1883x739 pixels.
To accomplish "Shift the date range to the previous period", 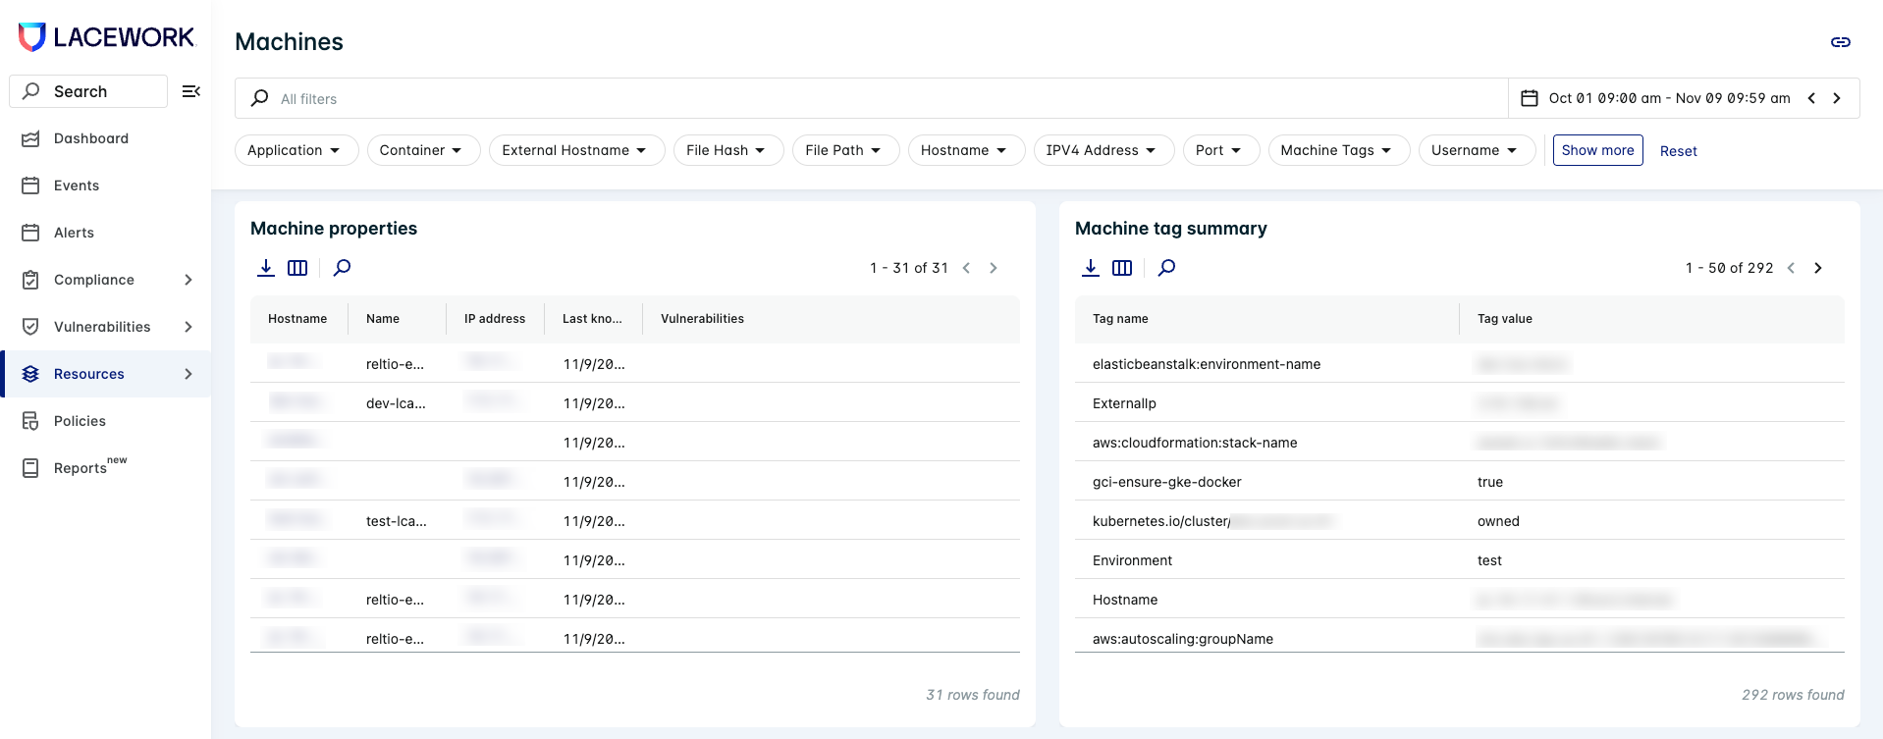I will (1811, 98).
